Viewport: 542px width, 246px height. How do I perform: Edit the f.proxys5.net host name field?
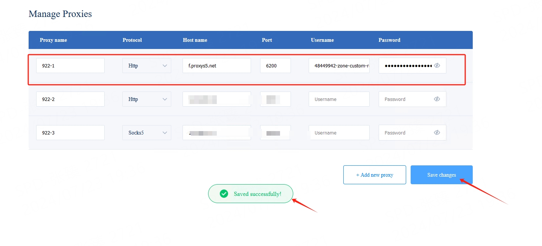point(216,66)
